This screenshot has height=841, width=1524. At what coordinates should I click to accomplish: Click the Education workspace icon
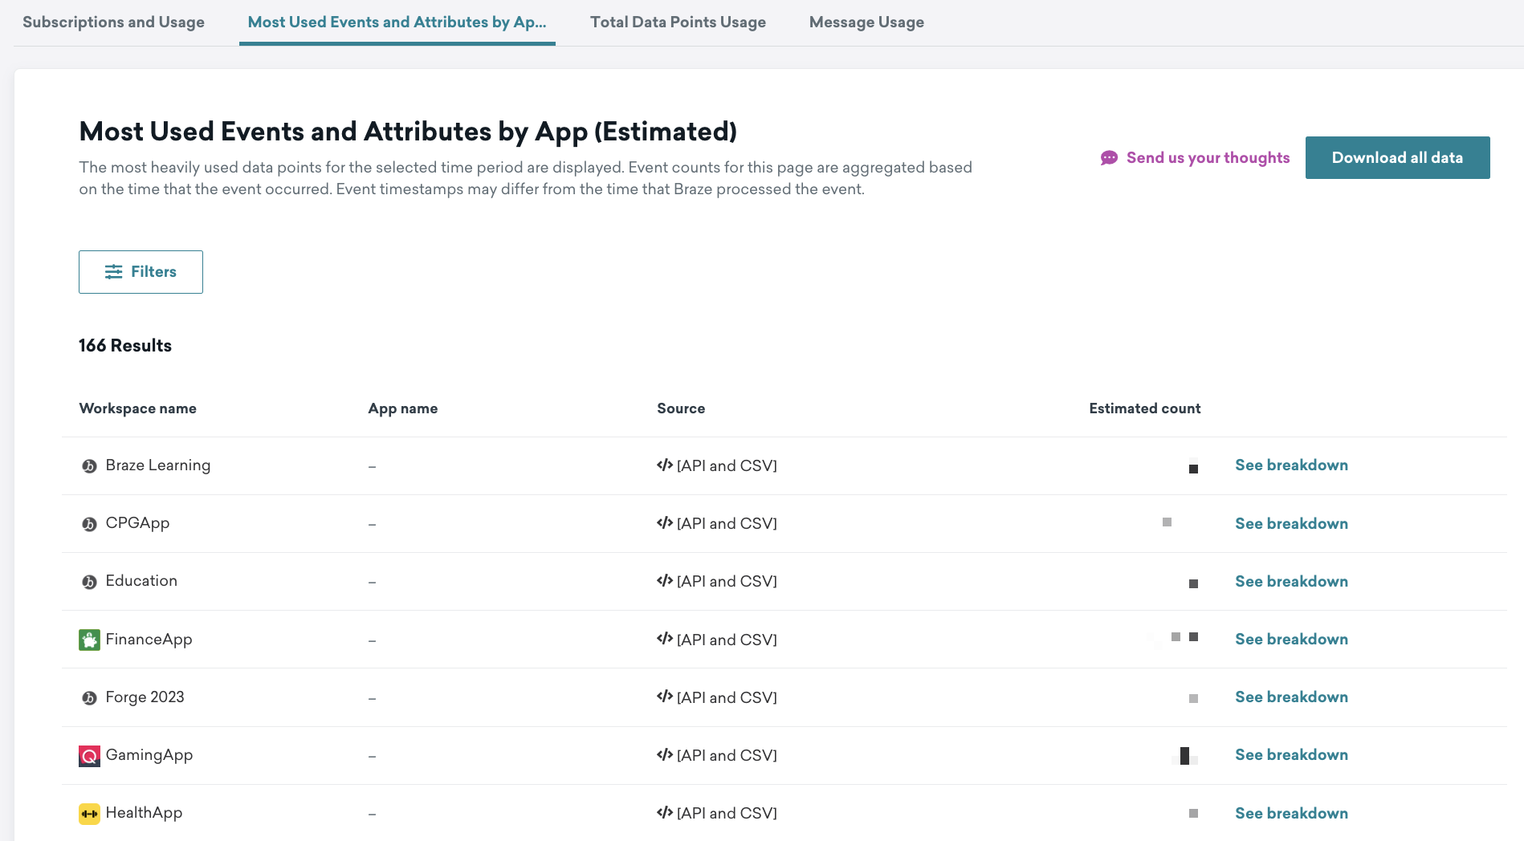click(x=89, y=582)
